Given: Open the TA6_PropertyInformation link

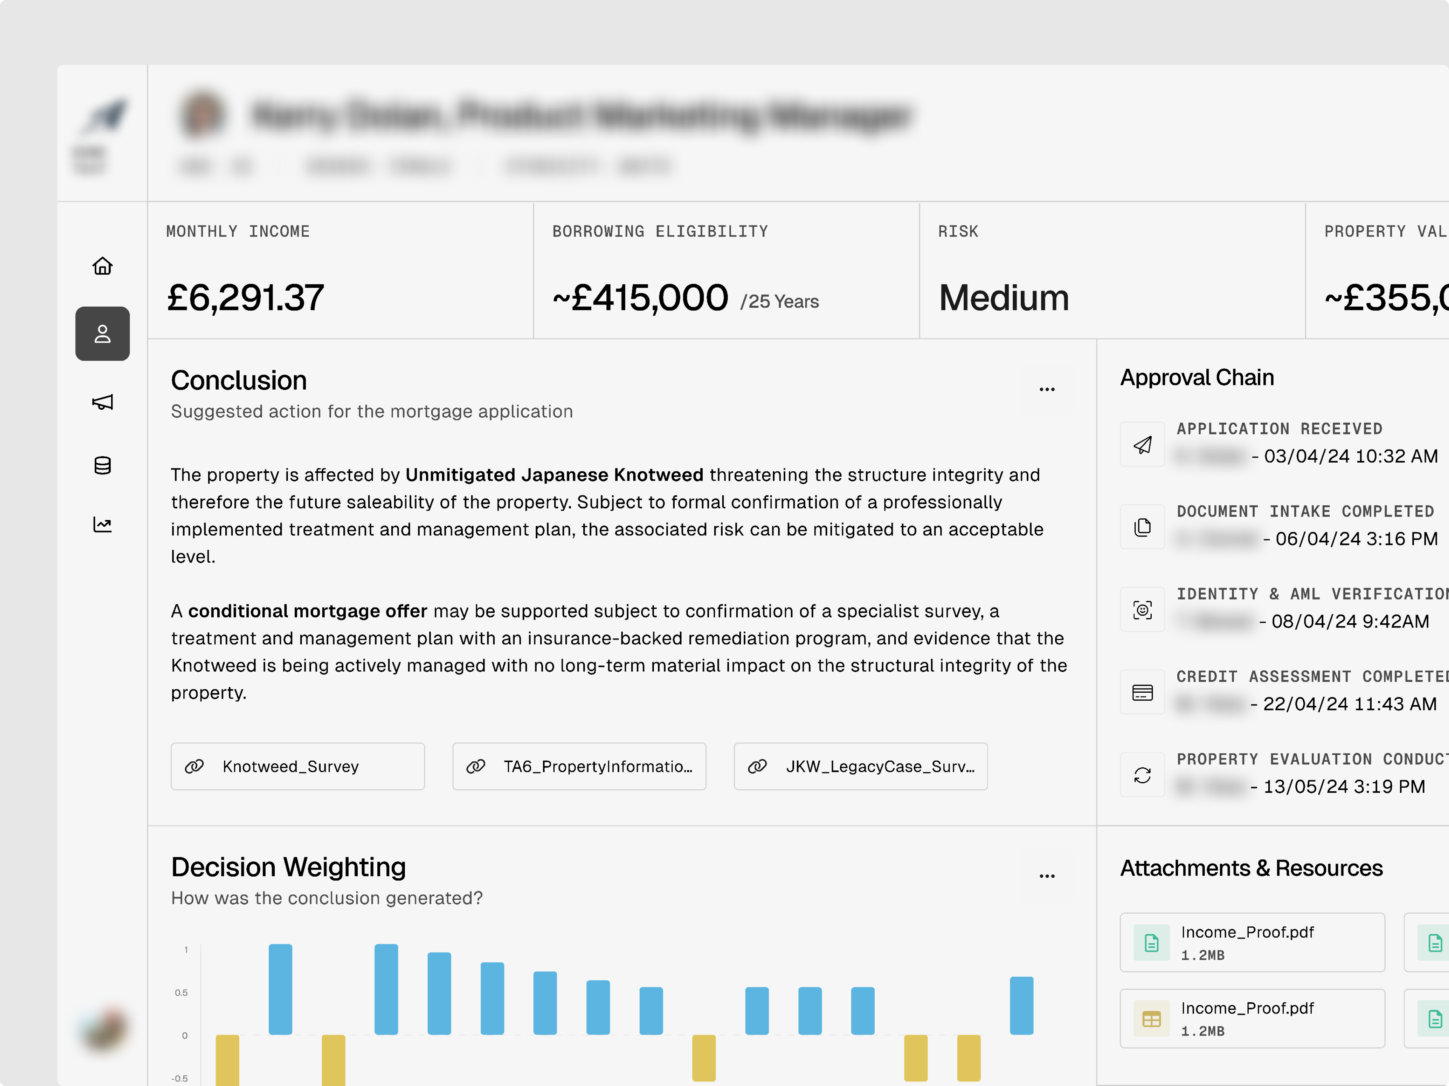Looking at the screenshot, I should tap(579, 767).
